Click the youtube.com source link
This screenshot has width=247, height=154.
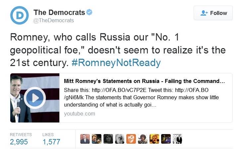(x=79, y=114)
